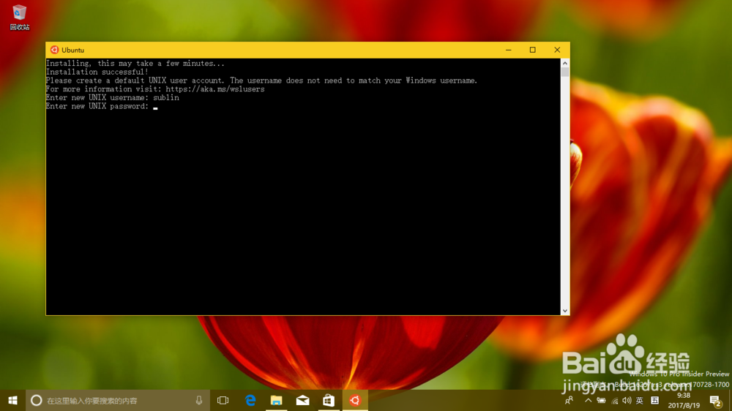This screenshot has height=411, width=732.
Task: Open the Windows Start menu
Action: tap(12, 400)
